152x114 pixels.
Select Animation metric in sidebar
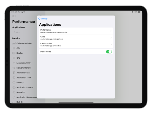(21, 92)
